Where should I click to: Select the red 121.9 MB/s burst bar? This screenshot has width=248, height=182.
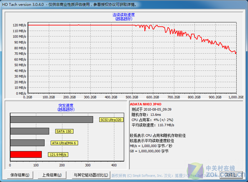click(x=26, y=154)
